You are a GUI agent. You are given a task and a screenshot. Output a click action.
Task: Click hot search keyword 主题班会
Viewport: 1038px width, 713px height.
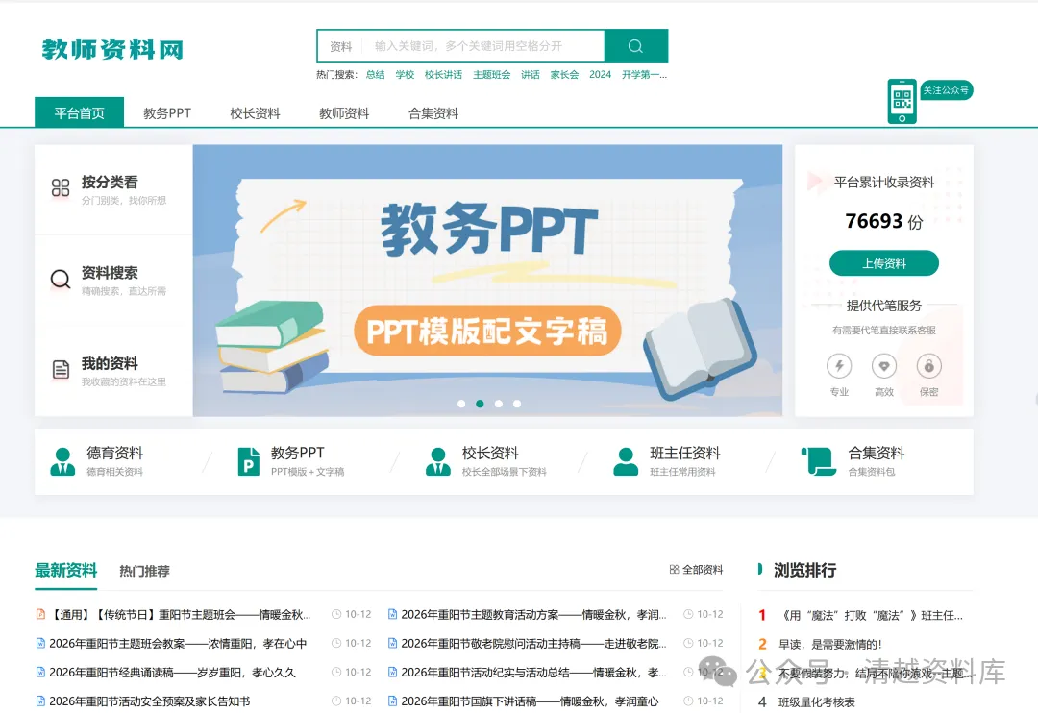tap(492, 75)
